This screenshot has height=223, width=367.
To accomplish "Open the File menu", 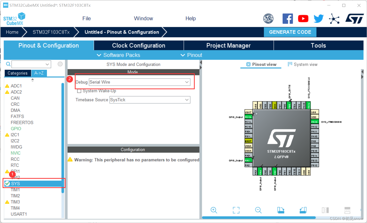I will [86, 18].
